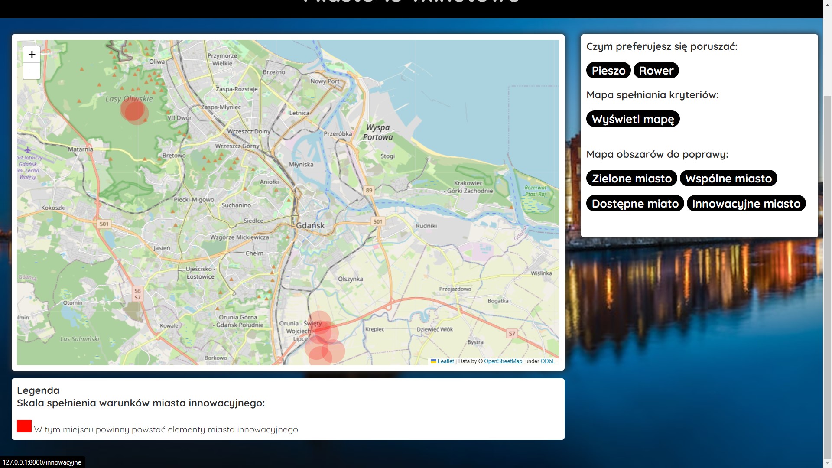Open the Innowacyjne miasto map
This screenshot has height=468, width=832.
coord(746,204)
